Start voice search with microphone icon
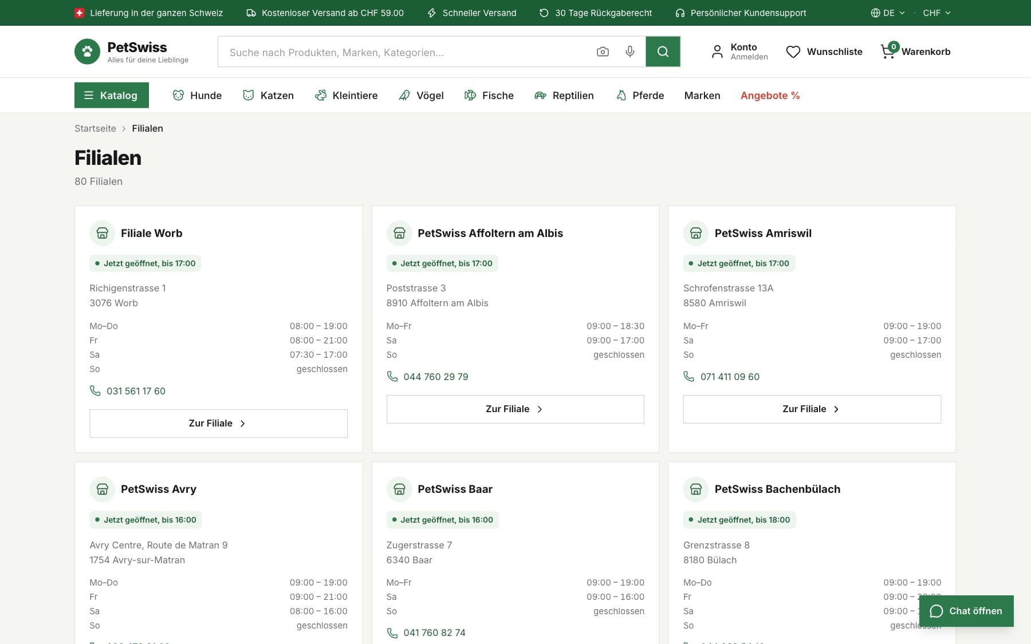 [x=629, y=52]
